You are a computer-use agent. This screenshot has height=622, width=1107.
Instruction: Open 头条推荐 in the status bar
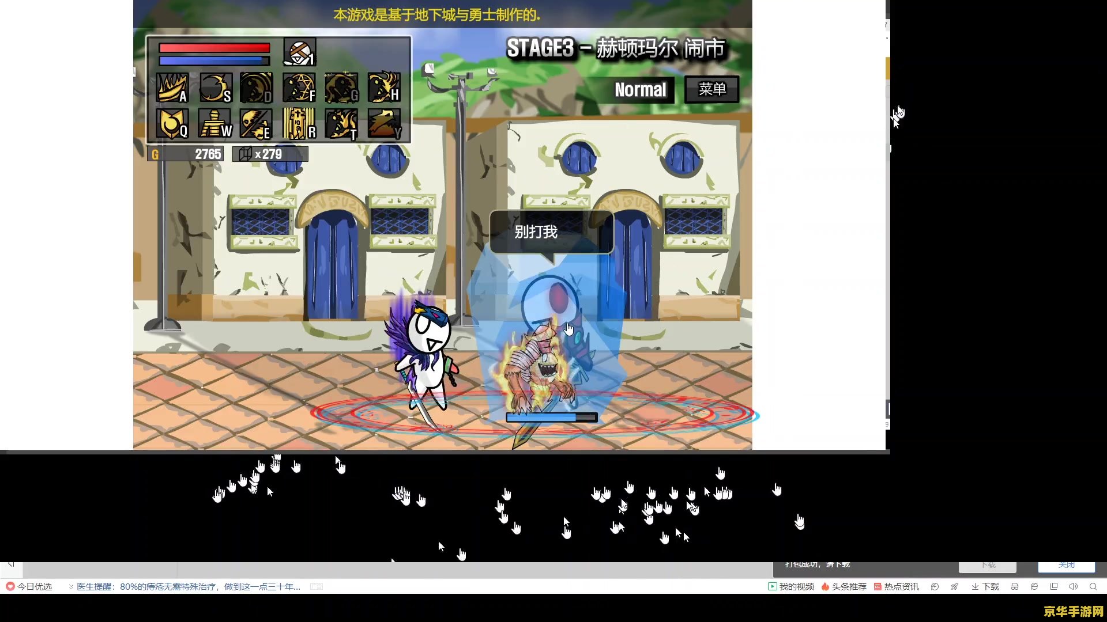pos(844,586)
